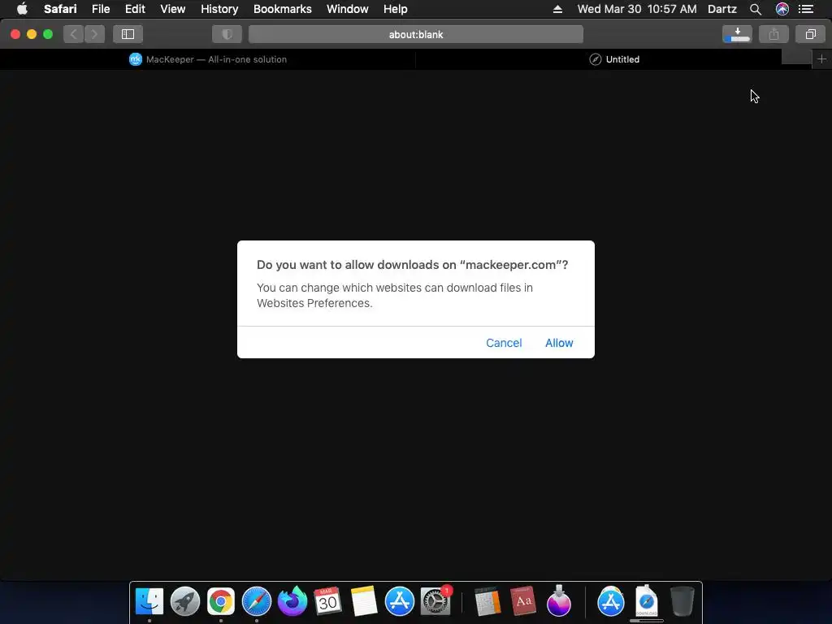This screenshot has width=832, height=624.
Task: Click Cancel in the downloads dialog
Action: coord(504,343)
